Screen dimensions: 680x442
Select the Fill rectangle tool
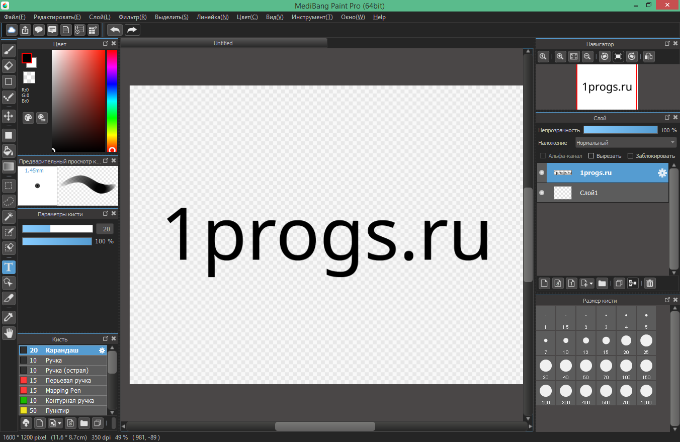9,135
